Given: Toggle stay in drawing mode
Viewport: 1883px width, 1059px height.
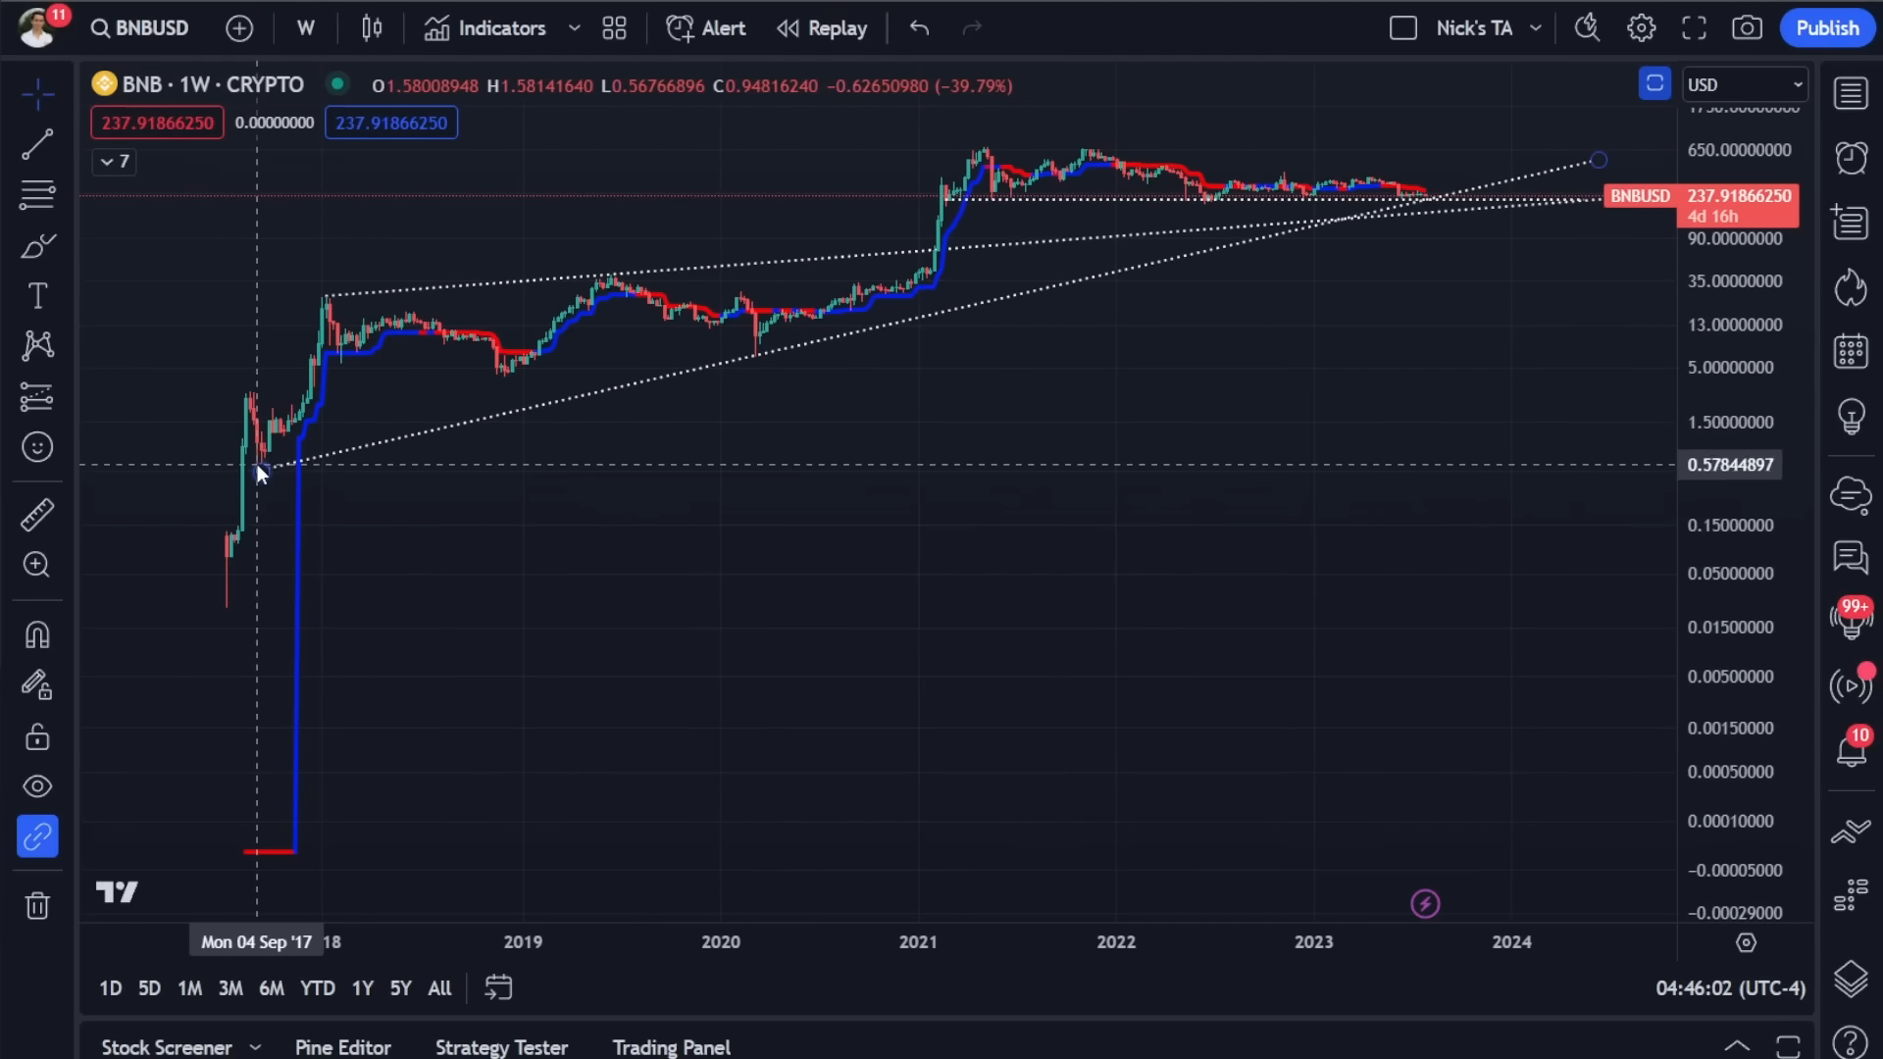Looking at the screenshot, I should [x=37, y=684].
